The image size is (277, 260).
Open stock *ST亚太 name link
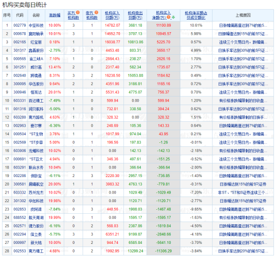click(x=36, y=159)
